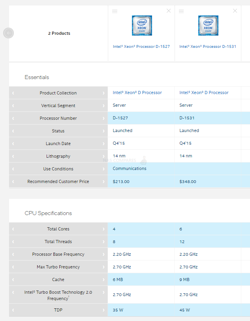Click left chevron on Vertical Segment row

[x=13, y=106]
